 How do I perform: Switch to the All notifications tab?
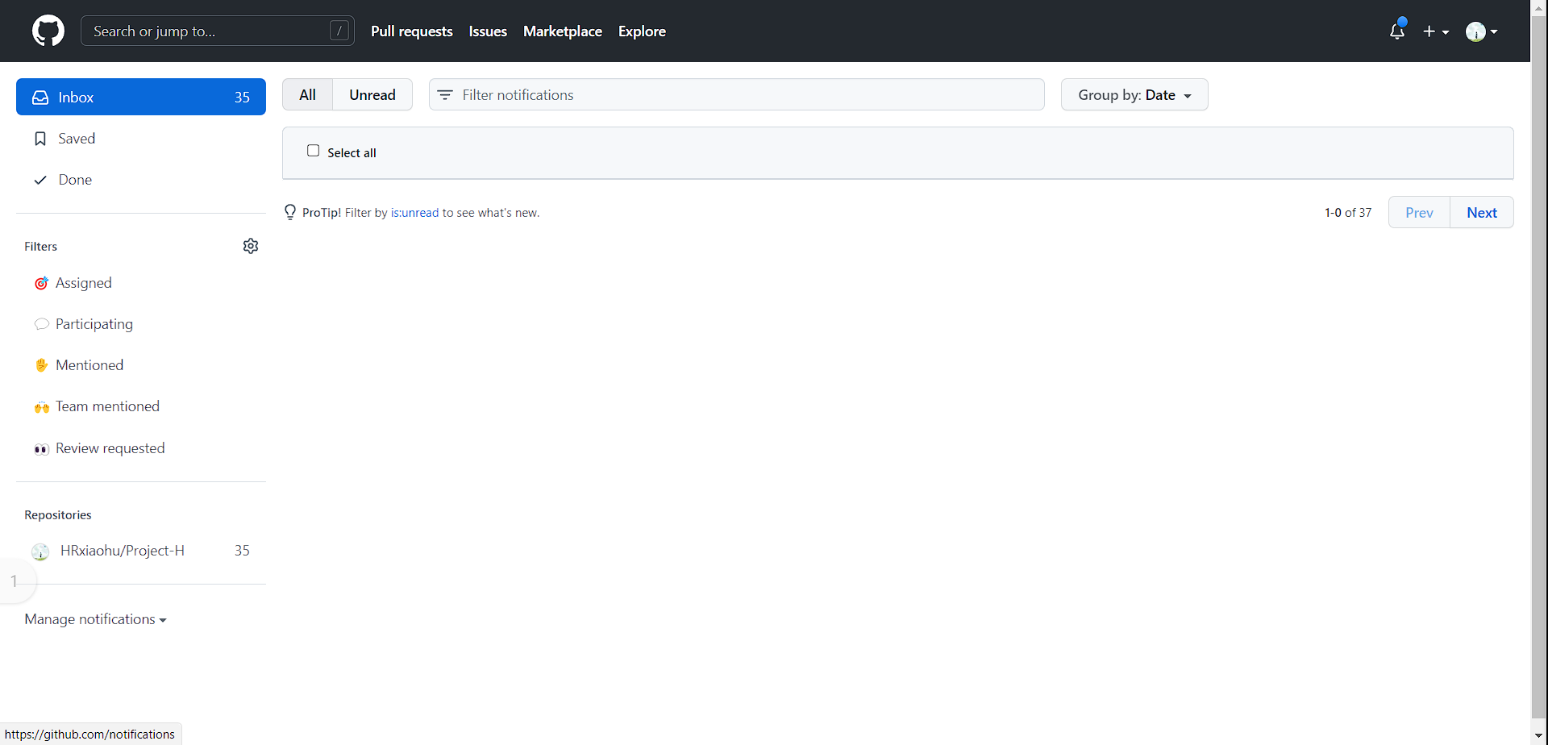point(307,94)
